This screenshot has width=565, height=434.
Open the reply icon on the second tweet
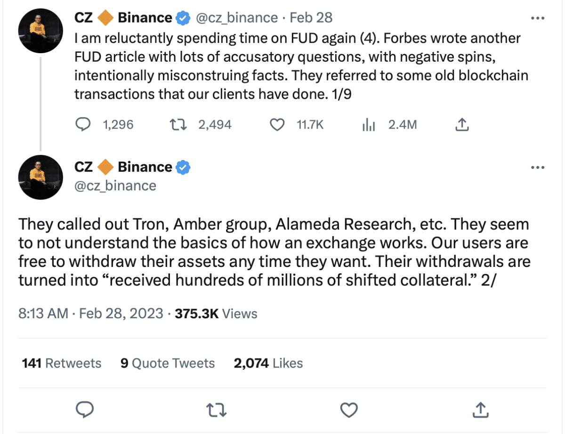[85, 410]
